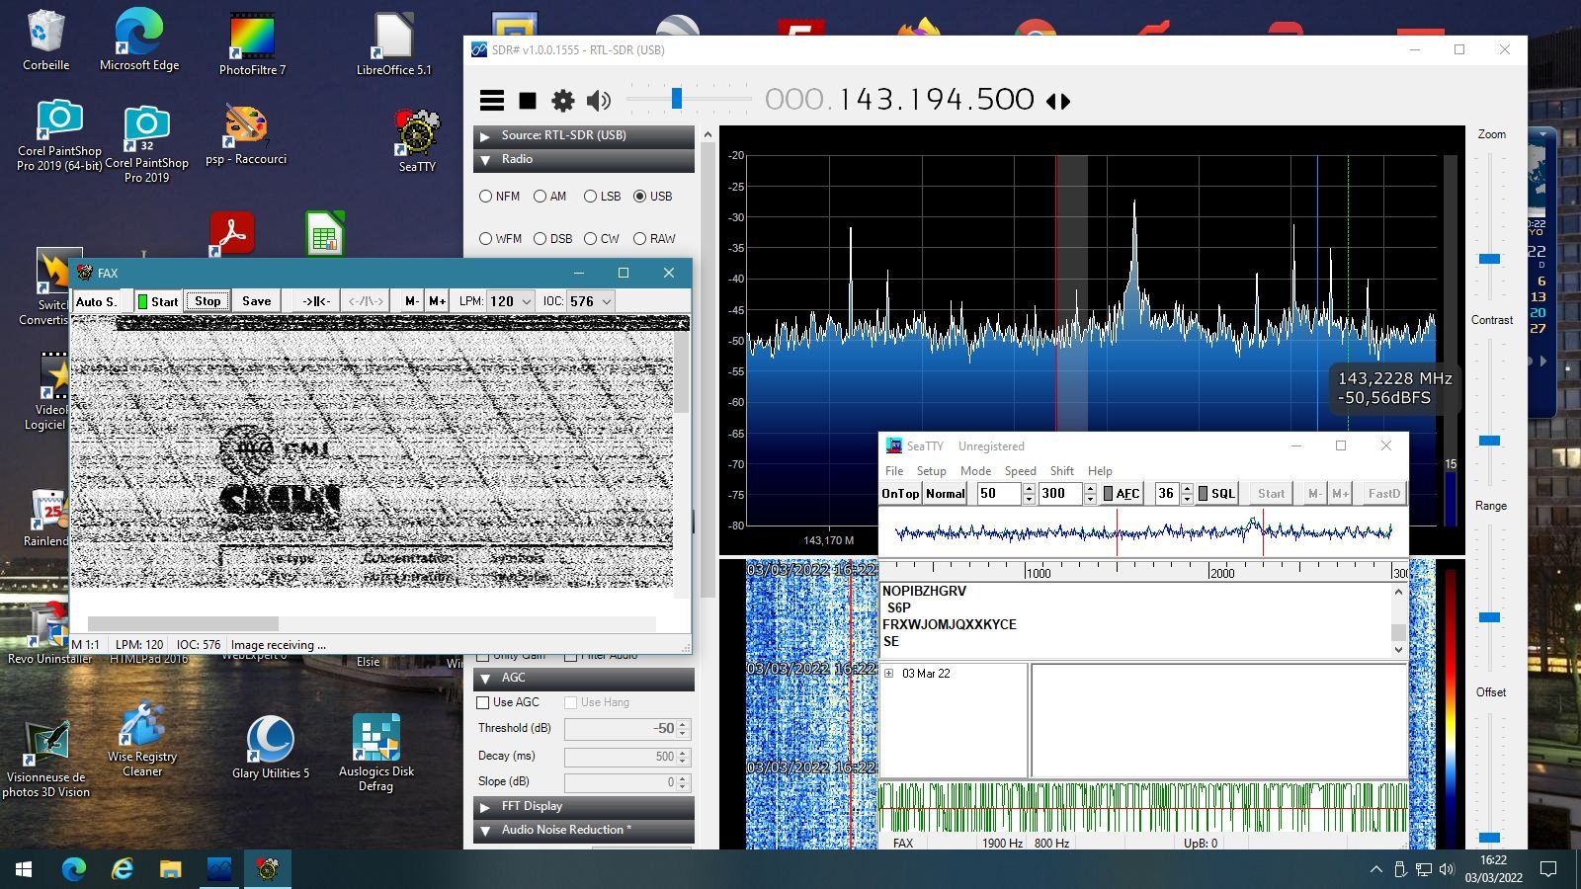Click Stop in the FAX window
Screen dimensions: 1581x889
click(208, 301)
